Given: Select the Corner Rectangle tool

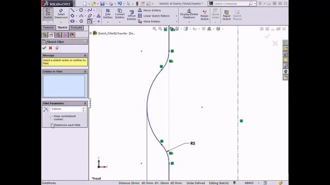Looking at the screenshot, I should point(72,16).
